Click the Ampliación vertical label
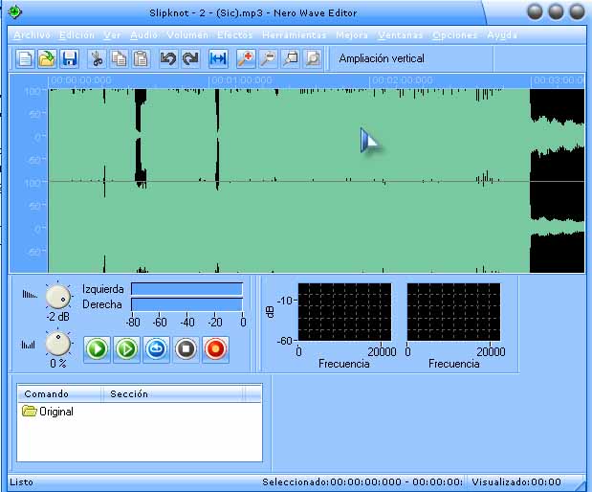592x492 pixels. [x=382, y=58]
